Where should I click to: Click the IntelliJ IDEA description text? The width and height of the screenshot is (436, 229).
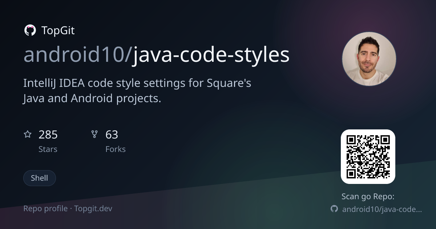coord(137,91)
